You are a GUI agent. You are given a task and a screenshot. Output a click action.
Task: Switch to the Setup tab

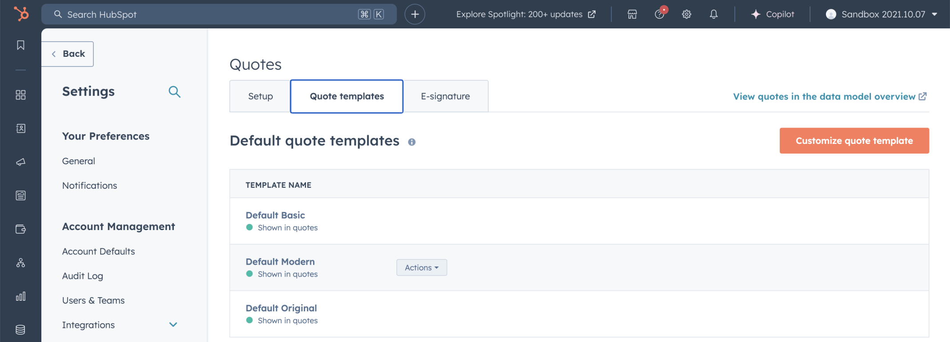click(260, 96)
